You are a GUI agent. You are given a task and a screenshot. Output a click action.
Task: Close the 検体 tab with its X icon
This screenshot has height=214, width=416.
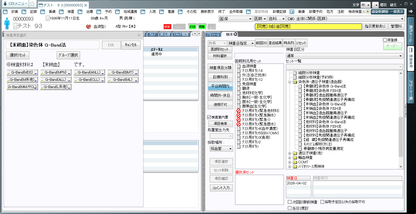(x=235, y=34)
